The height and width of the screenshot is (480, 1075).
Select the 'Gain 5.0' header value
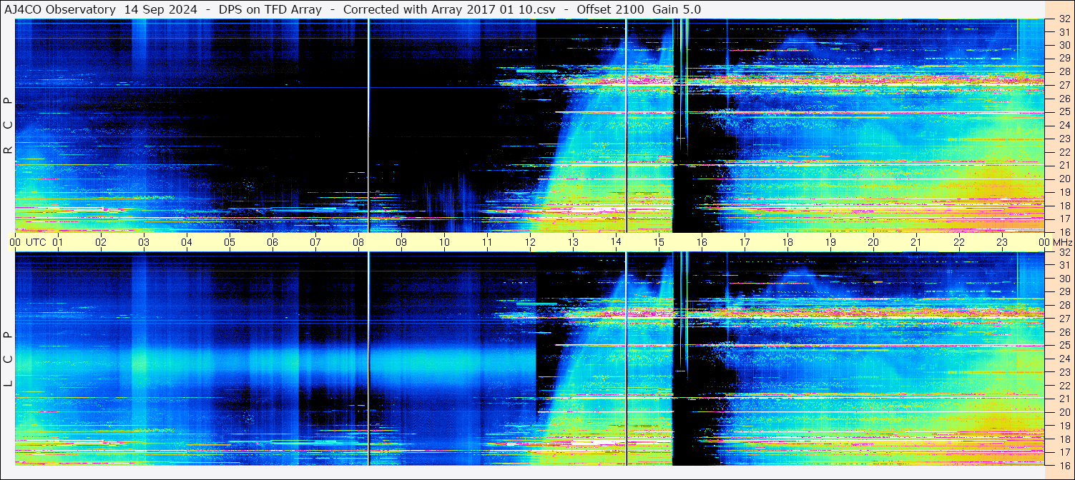(x=677, y=9)
